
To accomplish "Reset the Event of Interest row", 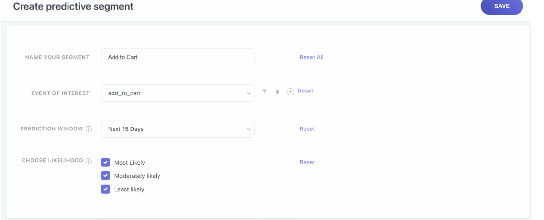I will pos(305,91).
